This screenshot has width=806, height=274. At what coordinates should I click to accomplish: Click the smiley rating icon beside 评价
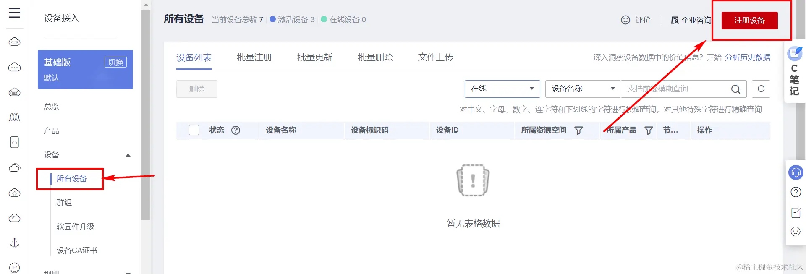(x=625, y=20)
